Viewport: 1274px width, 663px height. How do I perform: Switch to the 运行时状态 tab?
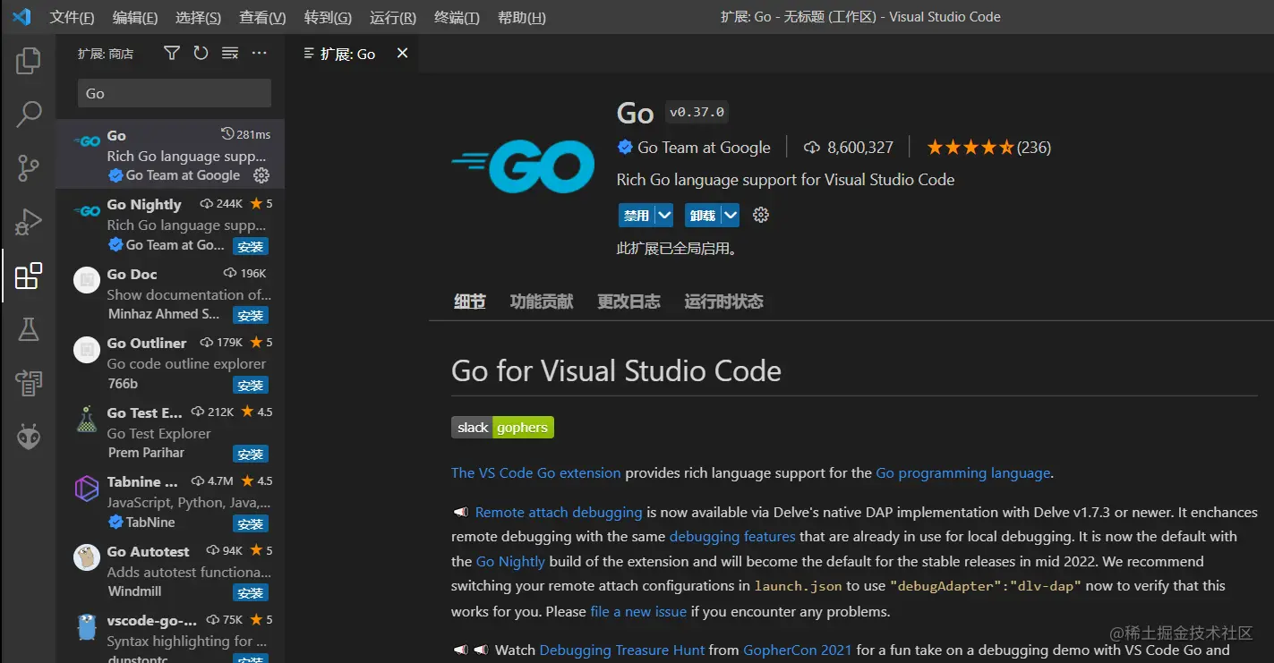click(723, 302)
